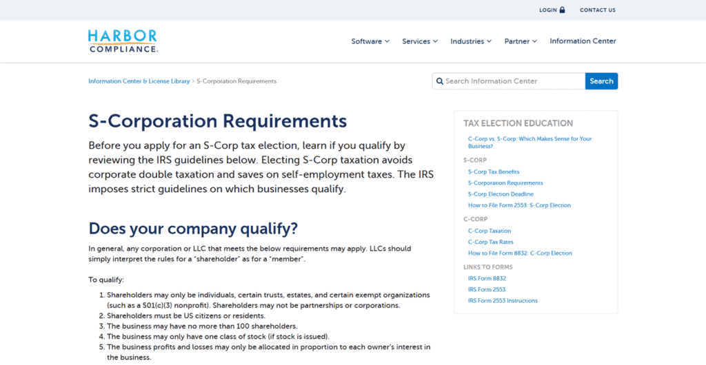
Task: Click the C-CORP section label in sidebar
Action: [475, 220]
